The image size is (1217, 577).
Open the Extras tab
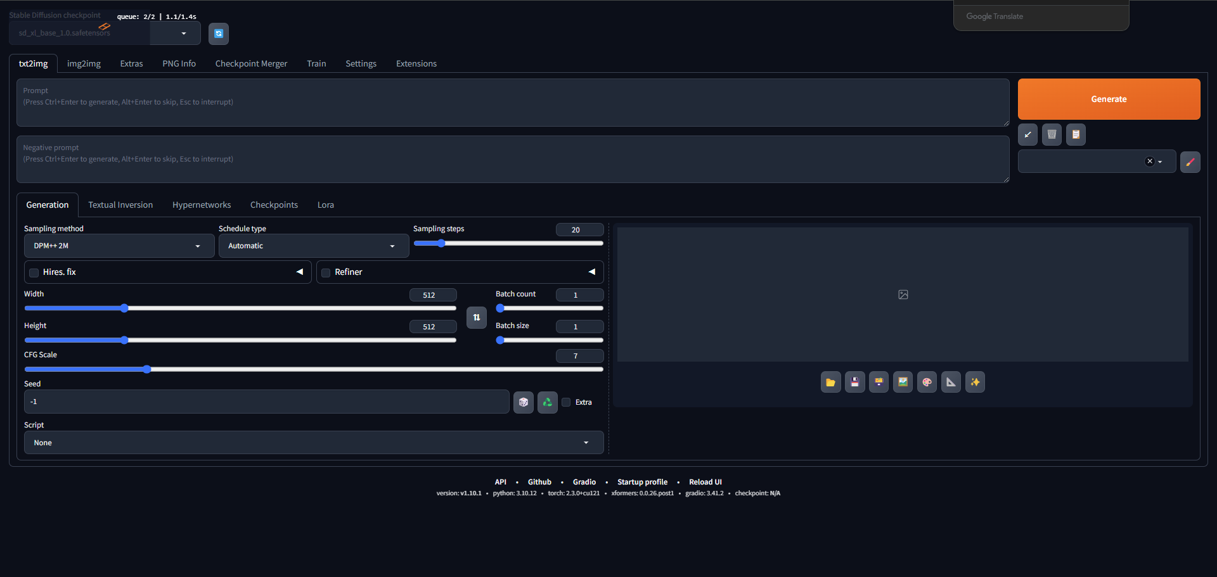click(131, 63)
